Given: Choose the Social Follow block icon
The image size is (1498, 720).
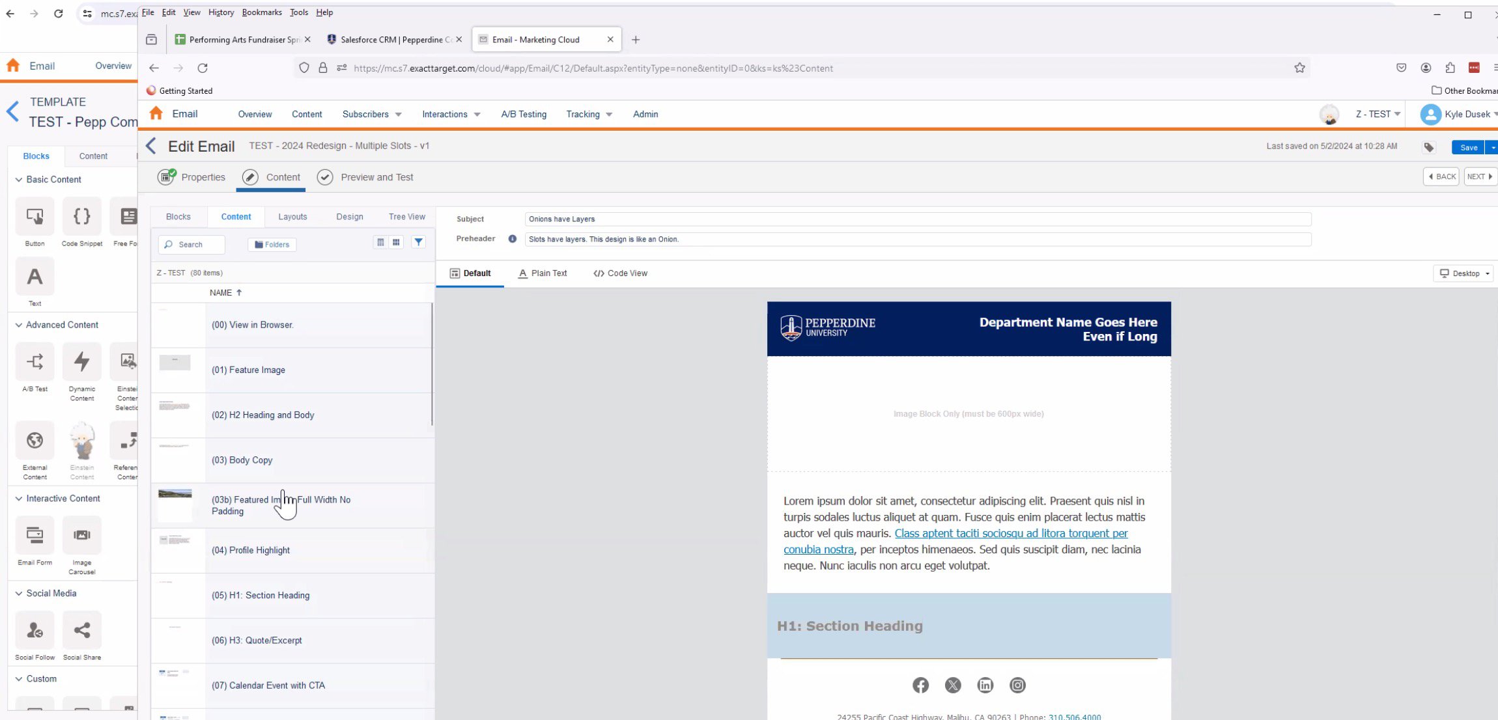Looking at the screenshot, I should tap(35, 630).
